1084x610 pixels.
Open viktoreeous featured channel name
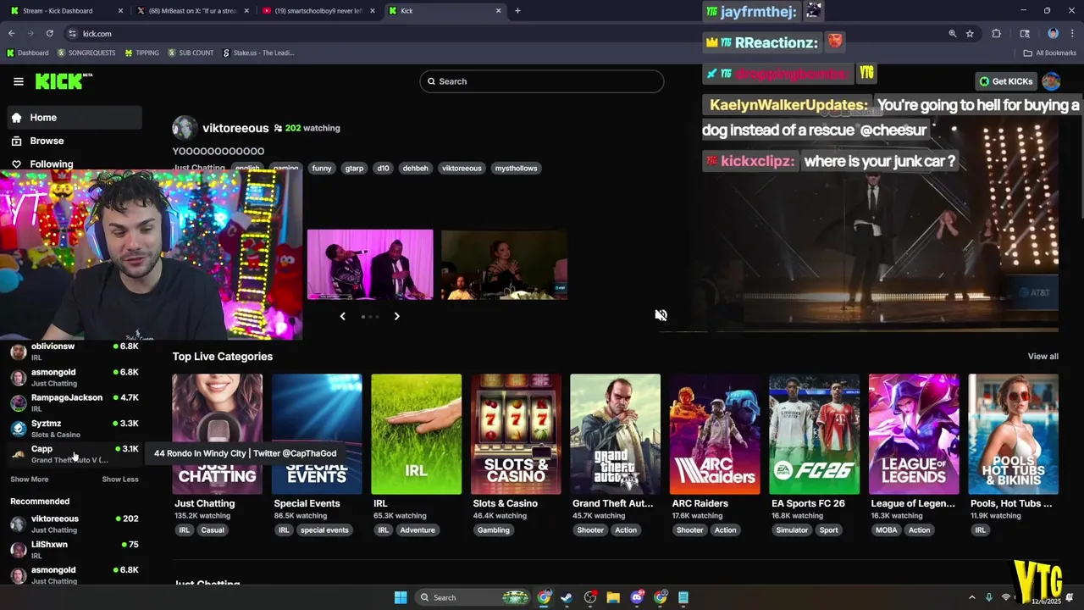pos(235,128)
